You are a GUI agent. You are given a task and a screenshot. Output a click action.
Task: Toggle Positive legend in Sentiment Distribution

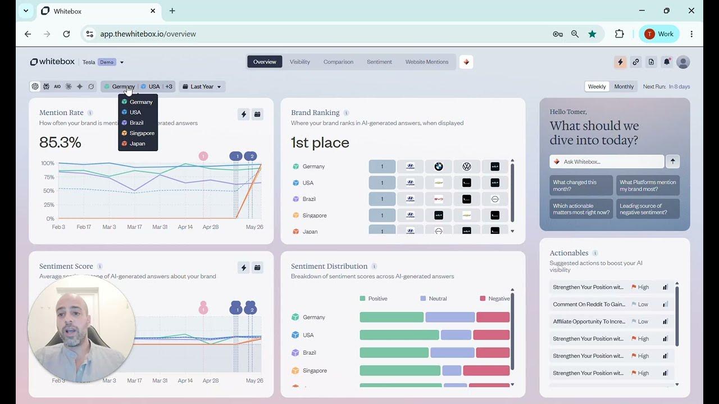click(x=374, y=299)
